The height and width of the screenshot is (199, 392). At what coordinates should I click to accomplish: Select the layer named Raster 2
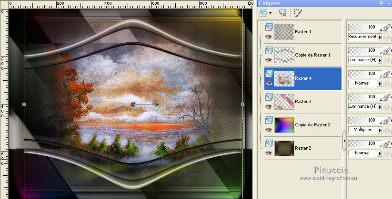(303, 148)
